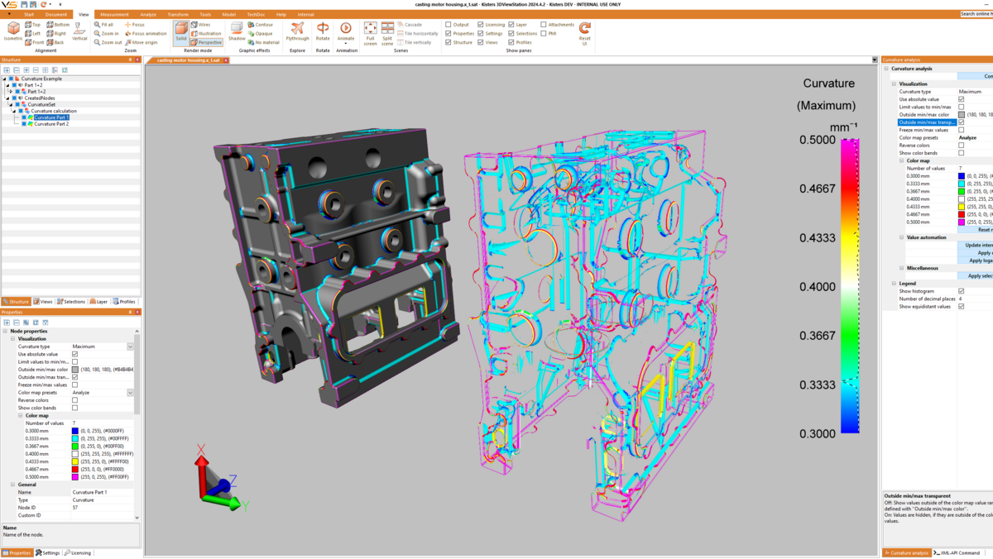Open Color map presets dropdown in Properties
Screen dimensions: 993x559
tap(130, 393)
